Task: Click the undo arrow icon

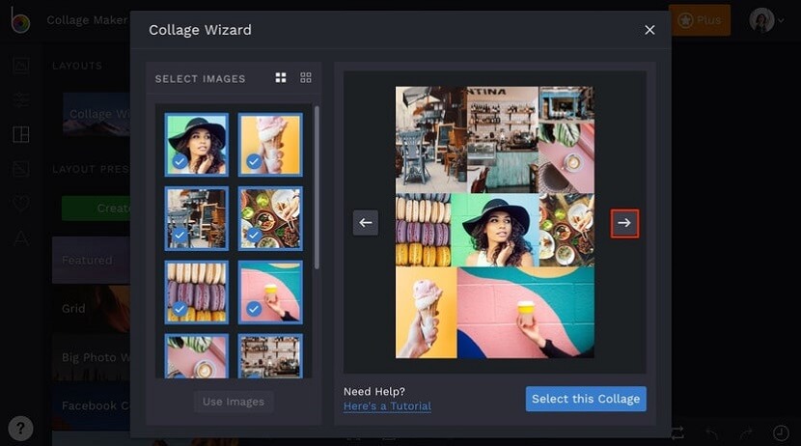Action: [x=712, y=433]
